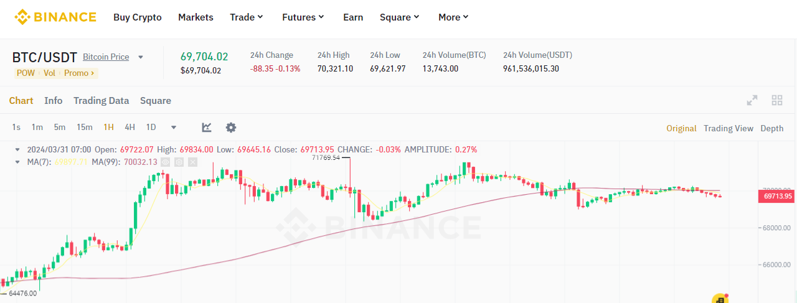Remove the MA indicator with X icon
The height and width of the screenshot is (303, 797).
click(x=192, y=162)
